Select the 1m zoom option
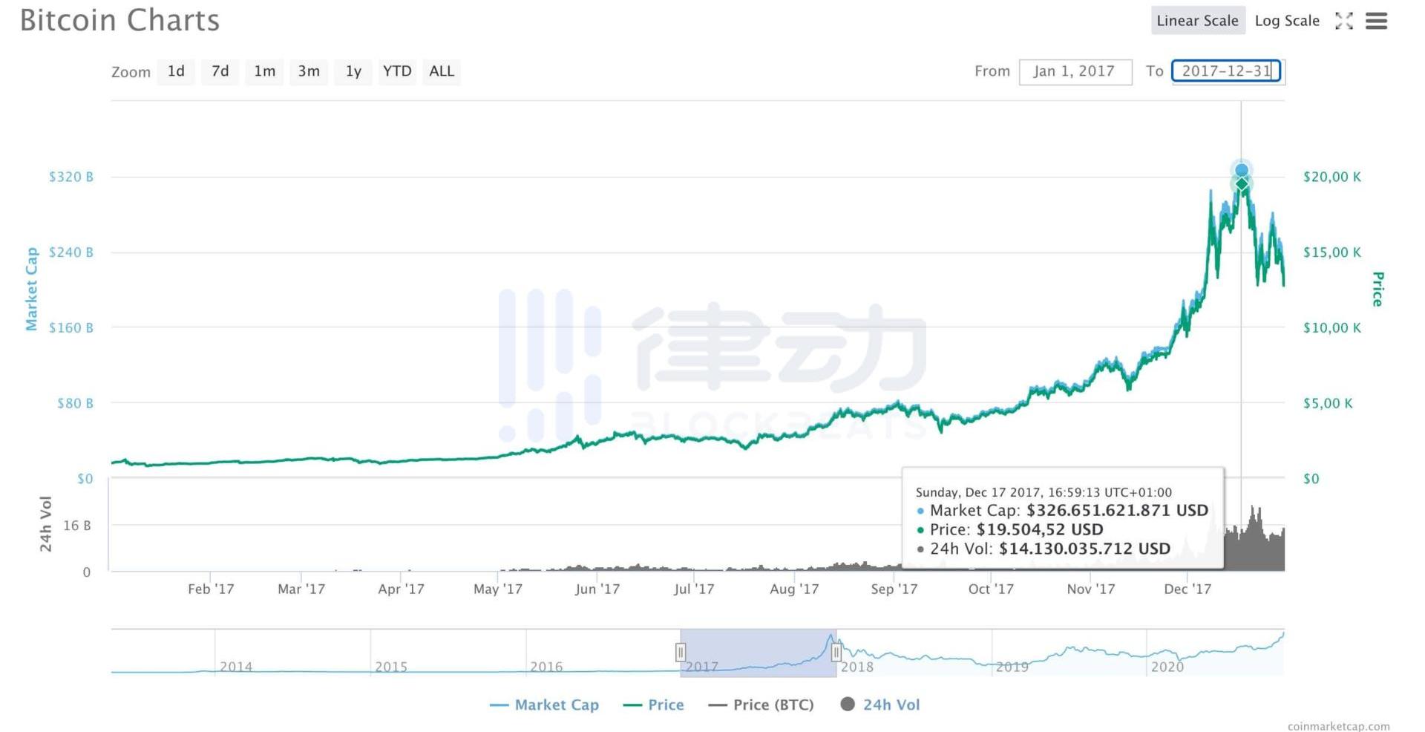1425x732 pixels. click(x=264, y=71)
